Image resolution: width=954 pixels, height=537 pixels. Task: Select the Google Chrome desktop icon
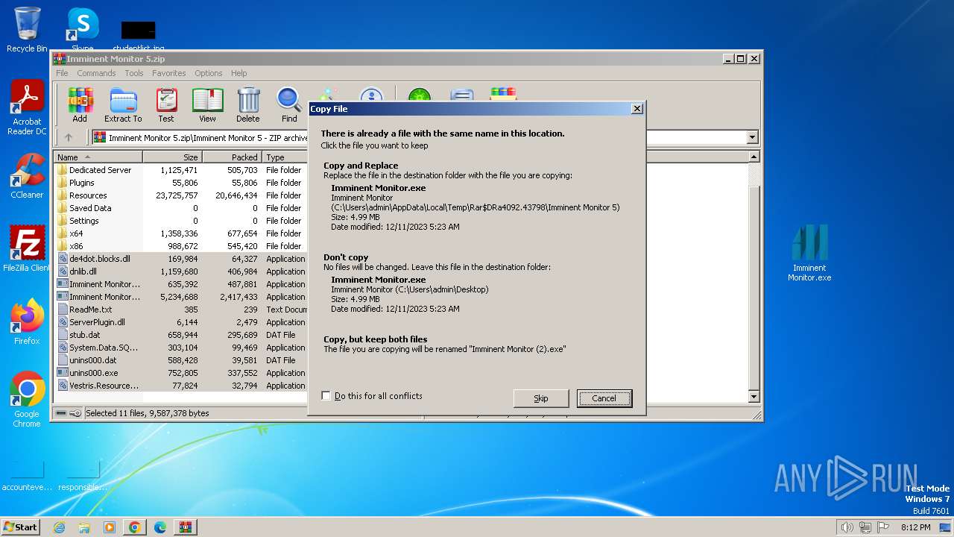[x=27, y=399]
